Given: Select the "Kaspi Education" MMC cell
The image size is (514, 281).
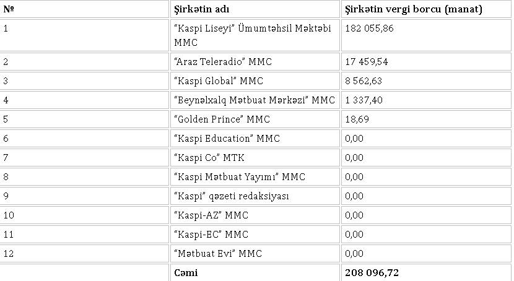Looking at the screenshot, I should (227, 139).
